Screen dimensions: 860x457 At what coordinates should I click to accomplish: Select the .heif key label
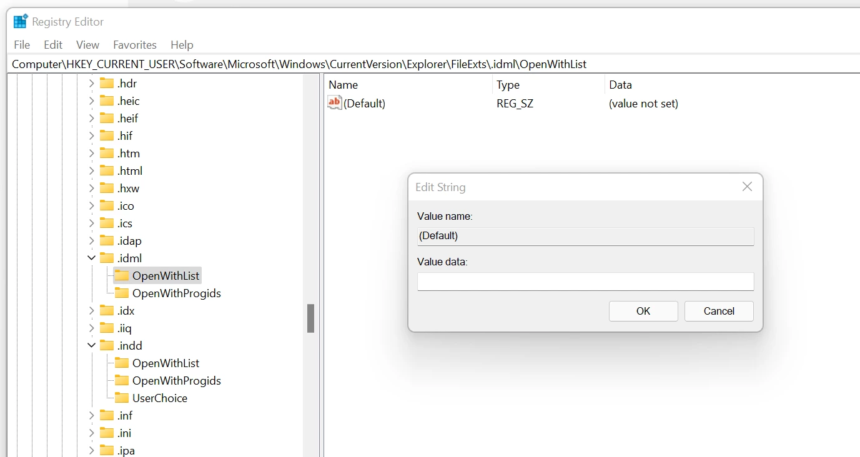(x=127, y=119)
